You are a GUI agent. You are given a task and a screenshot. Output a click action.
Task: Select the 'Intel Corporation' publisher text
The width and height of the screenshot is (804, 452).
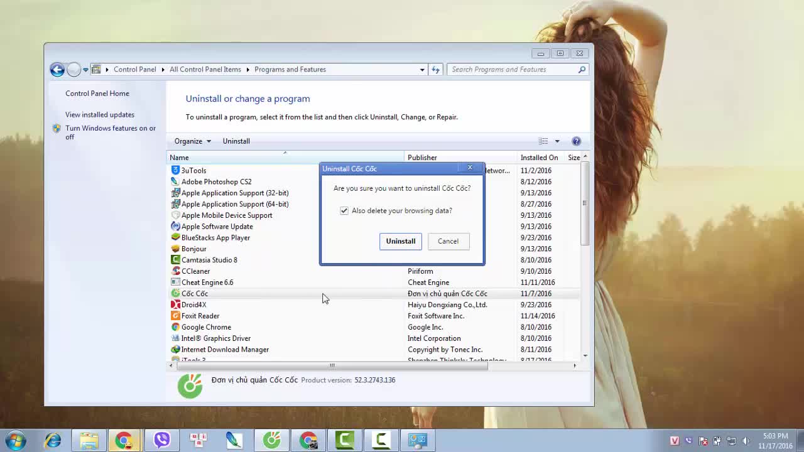pos(434,338)
